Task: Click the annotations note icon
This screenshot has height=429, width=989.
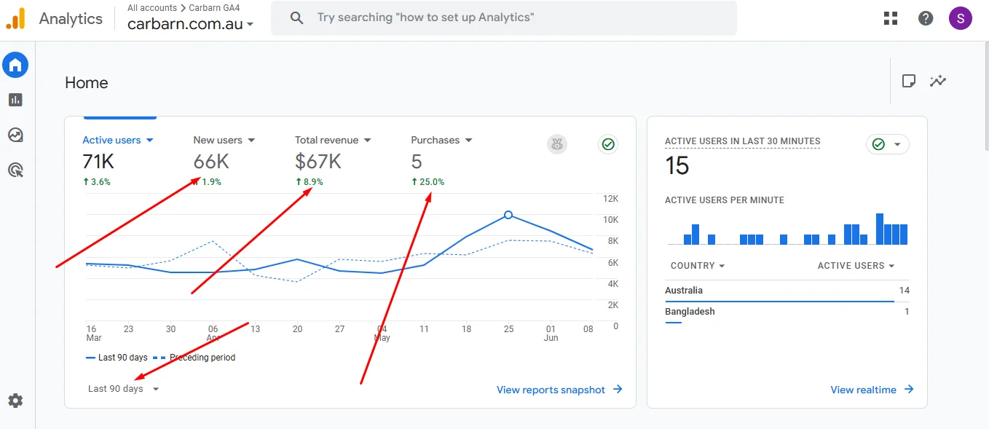Action: click(908, 81)
